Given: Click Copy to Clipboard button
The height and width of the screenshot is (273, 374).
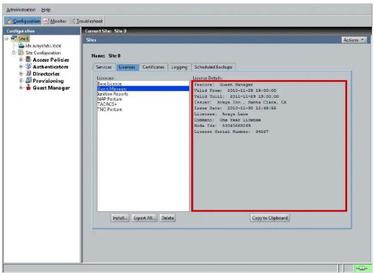Looking at the screenshot, I should (270, 218).
